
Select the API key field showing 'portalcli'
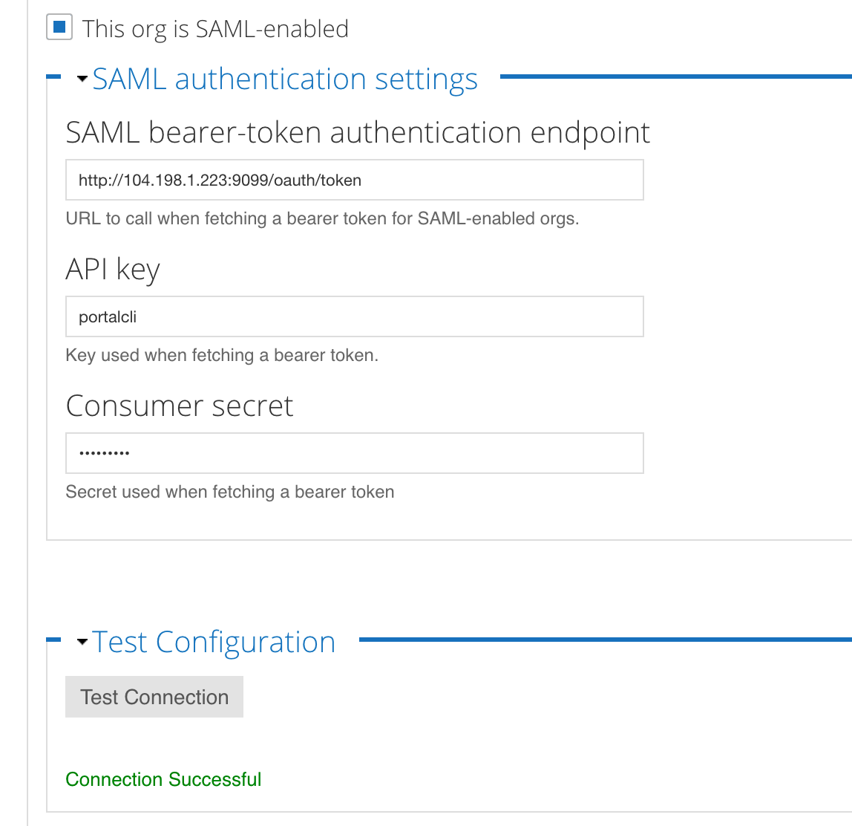tap(354, 316)
